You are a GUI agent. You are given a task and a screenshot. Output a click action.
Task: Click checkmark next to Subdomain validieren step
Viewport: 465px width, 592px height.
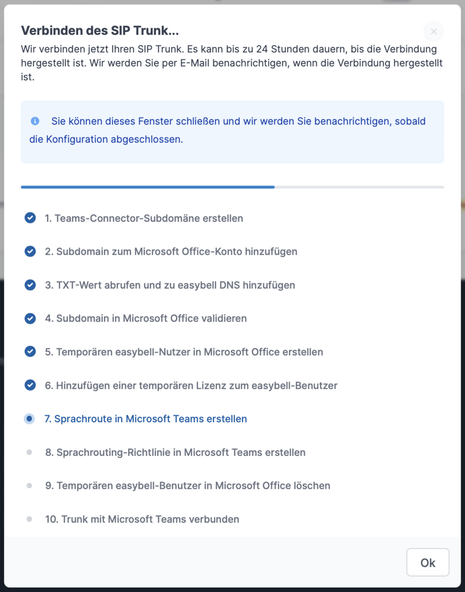coord(30,319)
